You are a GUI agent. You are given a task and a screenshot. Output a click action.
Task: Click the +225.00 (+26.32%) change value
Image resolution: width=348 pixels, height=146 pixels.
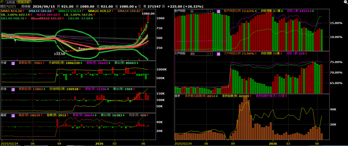185,7
